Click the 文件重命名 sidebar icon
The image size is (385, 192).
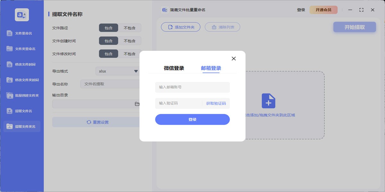coord(10,33)
